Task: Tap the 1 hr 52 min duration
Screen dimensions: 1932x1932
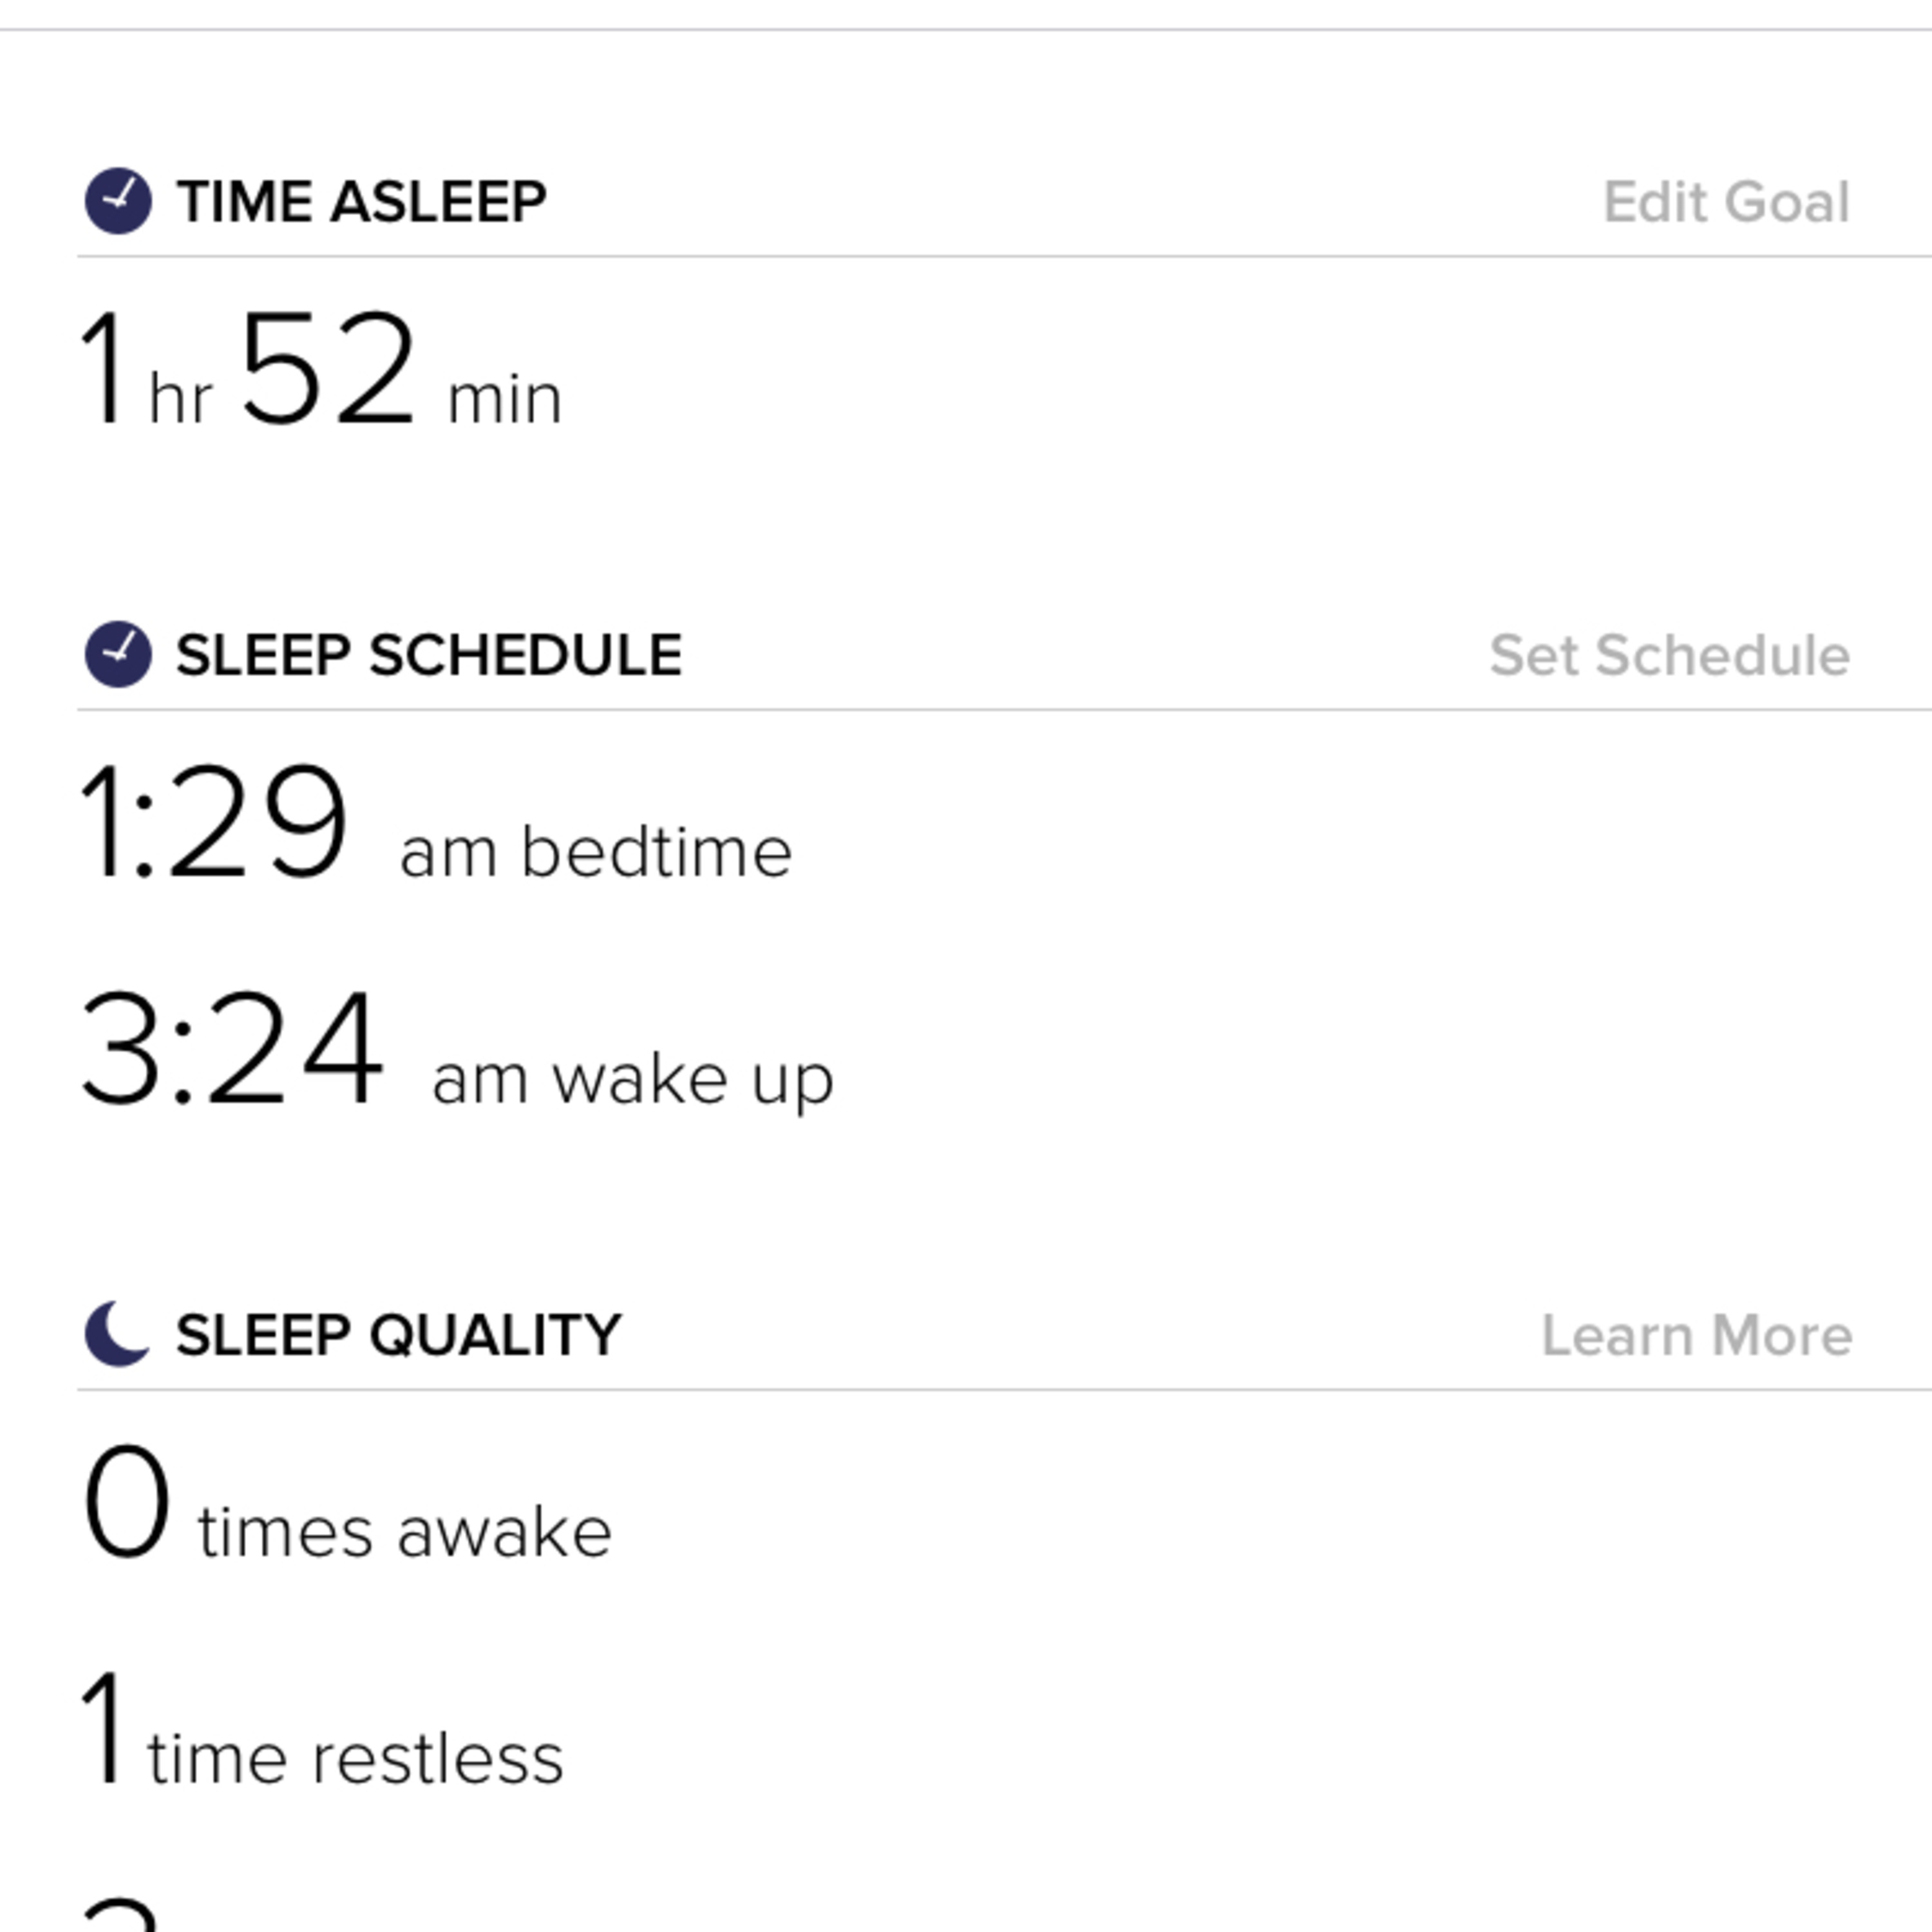Action: [x=321, y=369]
